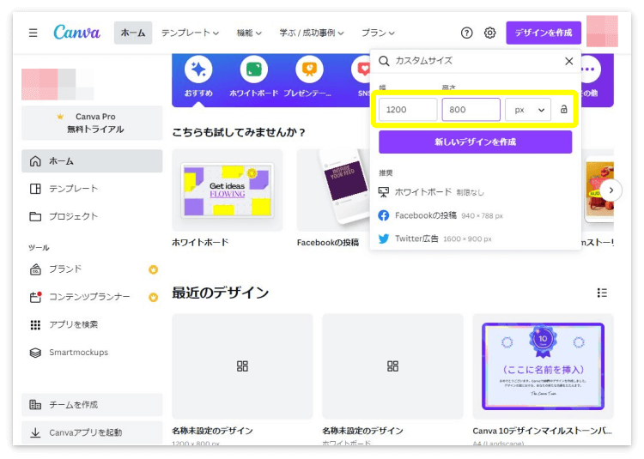Close the カスタムサイズ search panel
The height and width of the screenshot is (459, 644).
(x=568, y=61)
